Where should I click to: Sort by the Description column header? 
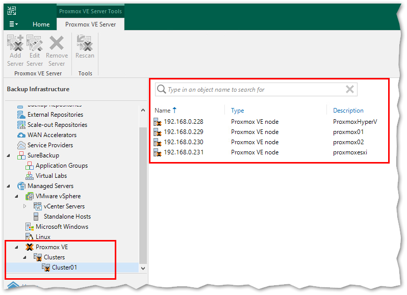348,111
